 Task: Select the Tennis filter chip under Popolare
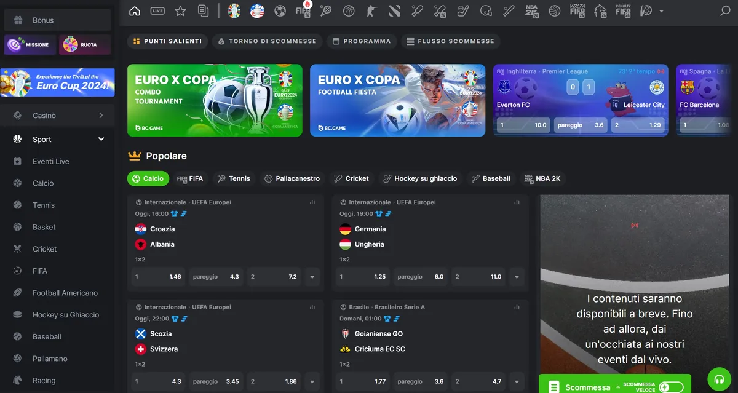click(234, 178)
